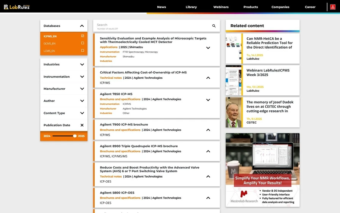Click the publication date slider handle
Image resolution: width=340 pixels, height=213 pixels.
tap(75, 136)
